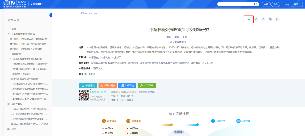Select 4外籍球员与本土U23球员 entry
Screen dimensions: 305x136
30,99
